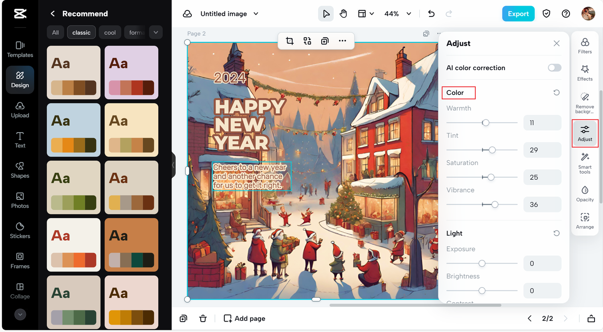Redo the last action

449,14
